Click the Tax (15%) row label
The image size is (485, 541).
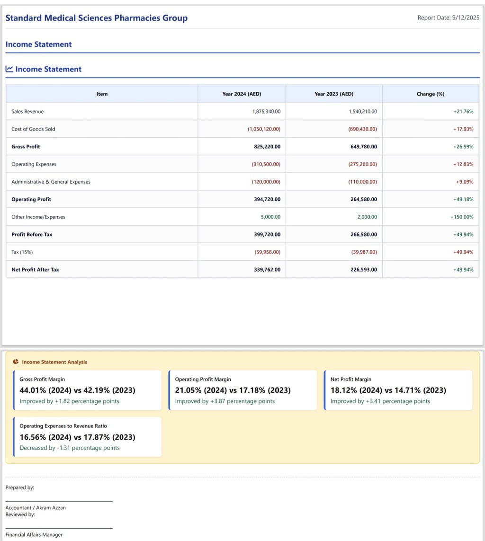[x=22, y=252]
